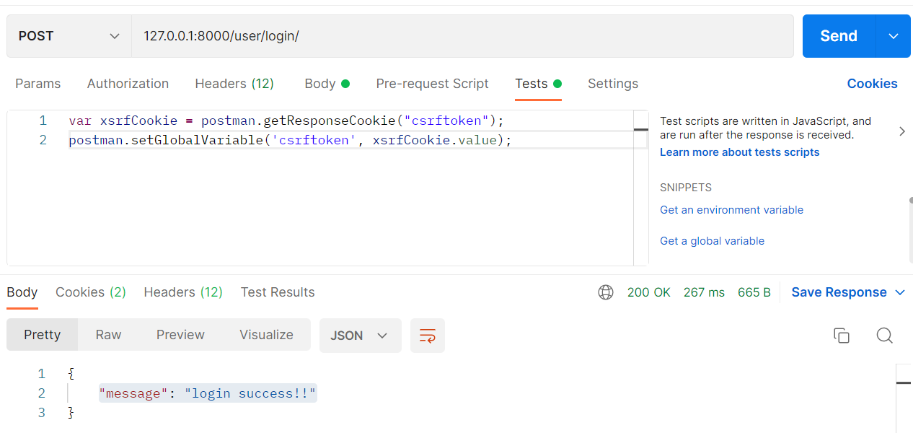The image size is (913, 433).
Task: Toggle line wrap icon next to JSON
Action: point(428,336)
